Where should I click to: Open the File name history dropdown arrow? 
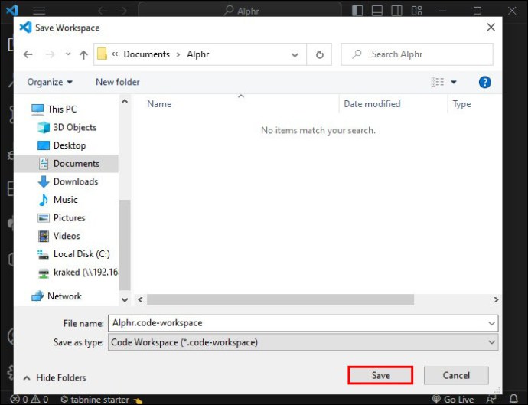(491, 323)
